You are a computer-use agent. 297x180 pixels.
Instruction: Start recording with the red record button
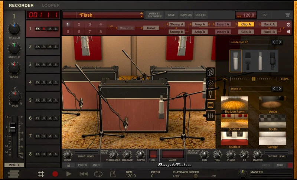pyautogui.click(x=55, y=174)
